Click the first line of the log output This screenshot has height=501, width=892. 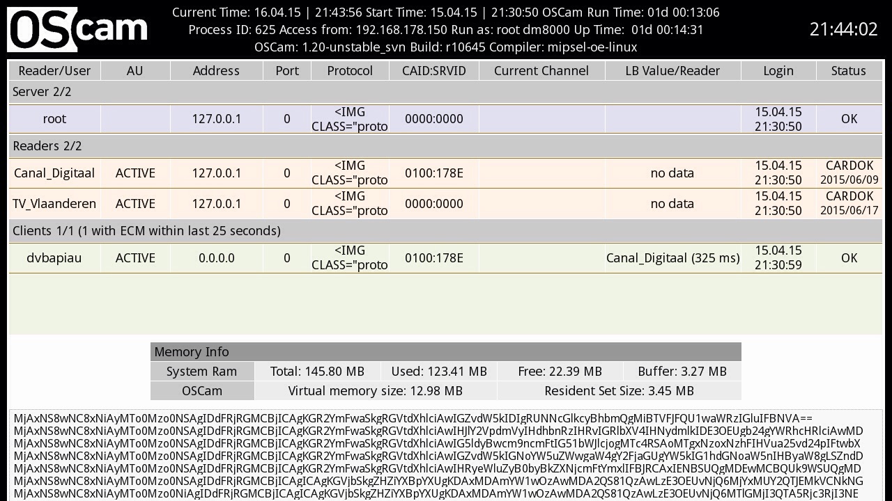(x=413, y=419)
